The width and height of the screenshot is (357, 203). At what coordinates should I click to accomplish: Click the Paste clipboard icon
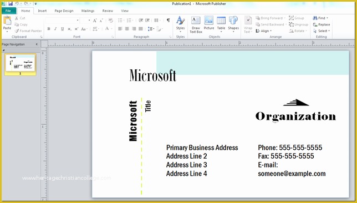coord(7,21)
